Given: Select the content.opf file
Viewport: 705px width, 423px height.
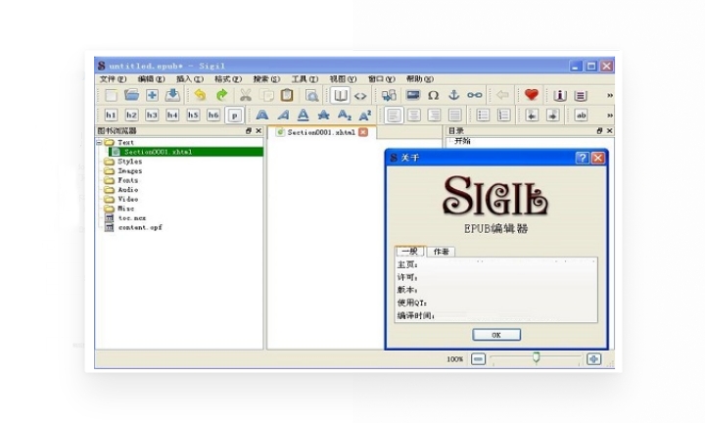Looking at the screenshot, I should click(x=140, y=227).
